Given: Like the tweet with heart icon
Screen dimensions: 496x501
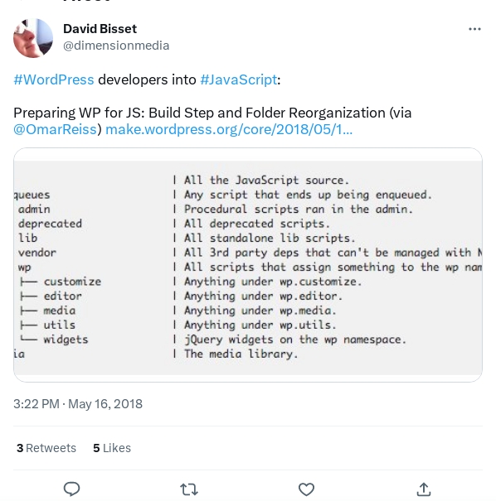Looking at the screenshot, I should pyautogui.click(x=306, y=489).
